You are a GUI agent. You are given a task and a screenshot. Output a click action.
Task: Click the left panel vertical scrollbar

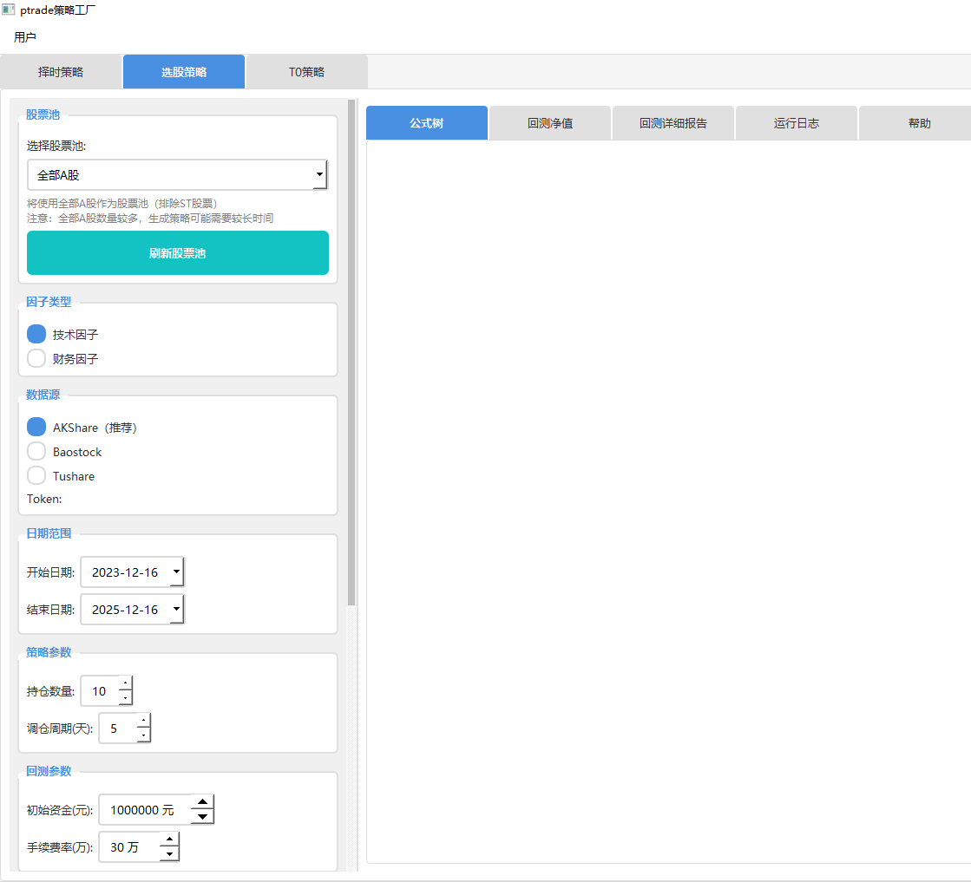(351, 347)
